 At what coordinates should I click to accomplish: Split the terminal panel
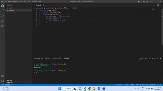[150, 59]
